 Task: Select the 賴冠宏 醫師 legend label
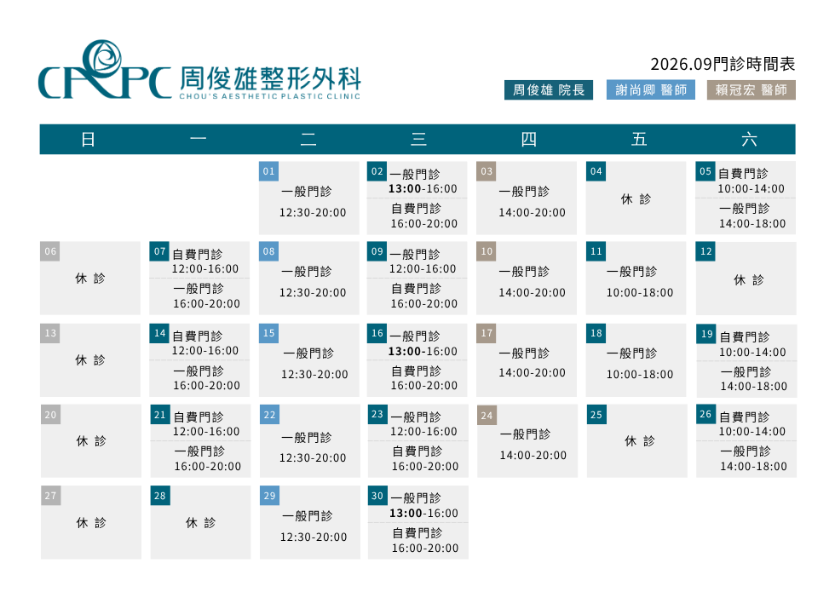[751, 90]
